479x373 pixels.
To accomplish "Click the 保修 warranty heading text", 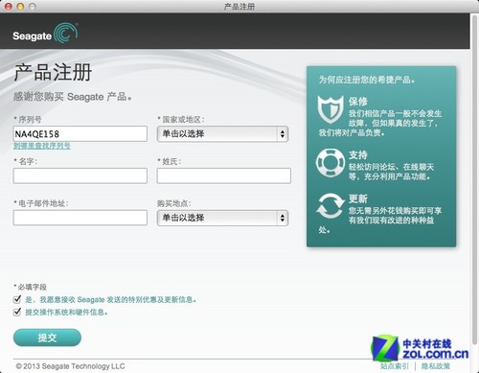I will point(358,102).
